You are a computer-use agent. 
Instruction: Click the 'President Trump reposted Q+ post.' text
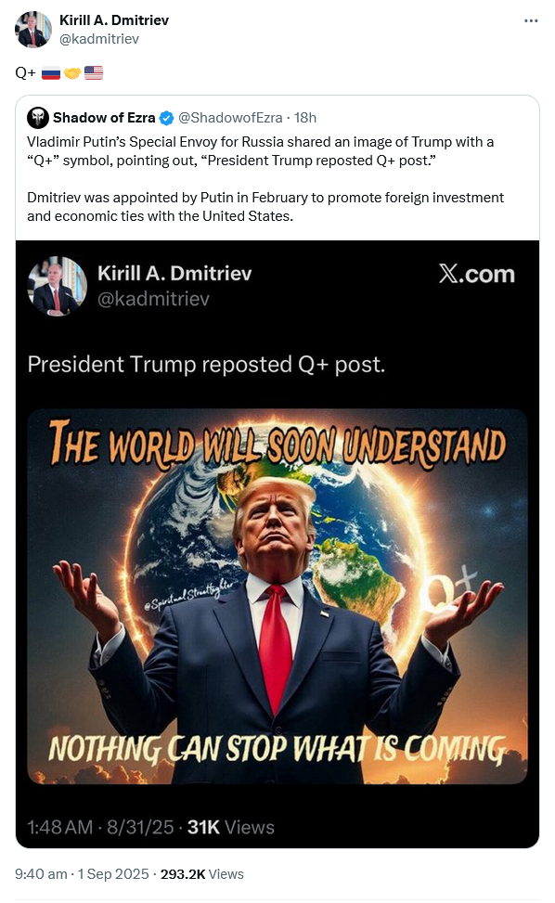pos(206,365)
